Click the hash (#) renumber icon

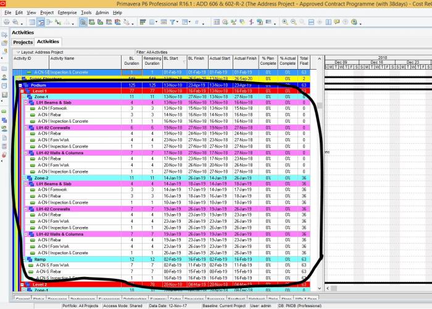[197, 22]
